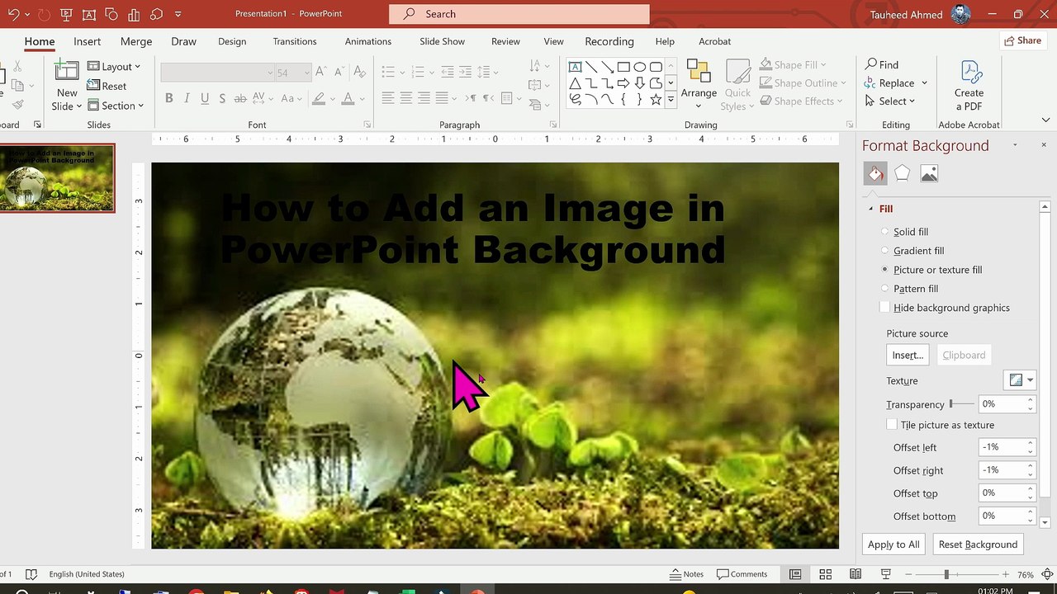Click the Search box in title bar
Image resolution: width=1057 pixels, height=594 pixels.
tap(519, 14)
